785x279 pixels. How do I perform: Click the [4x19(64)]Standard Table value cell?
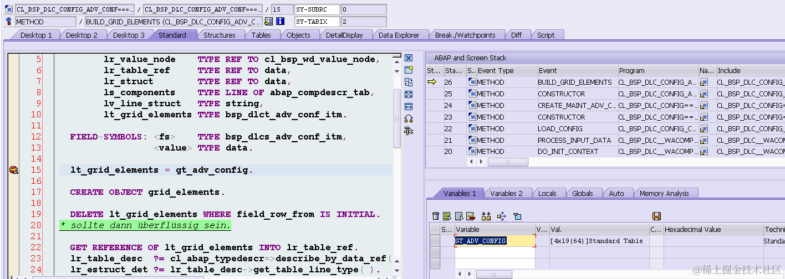click(x=599, y=241)
